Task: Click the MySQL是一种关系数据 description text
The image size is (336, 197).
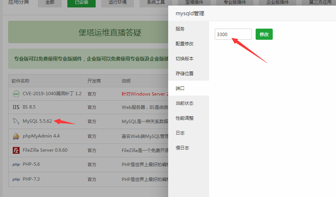Action: pyautogui.click(x=145, y=122)
